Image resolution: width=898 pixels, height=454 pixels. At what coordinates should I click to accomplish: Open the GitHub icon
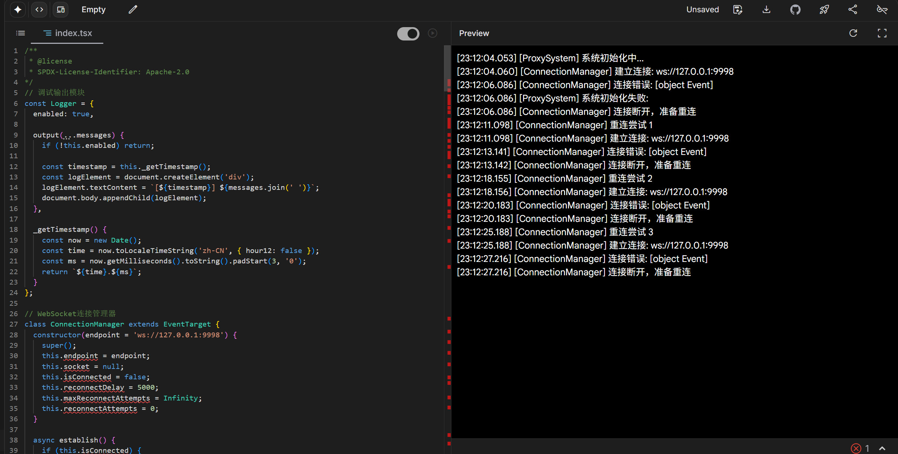click(x=795, y=10)
